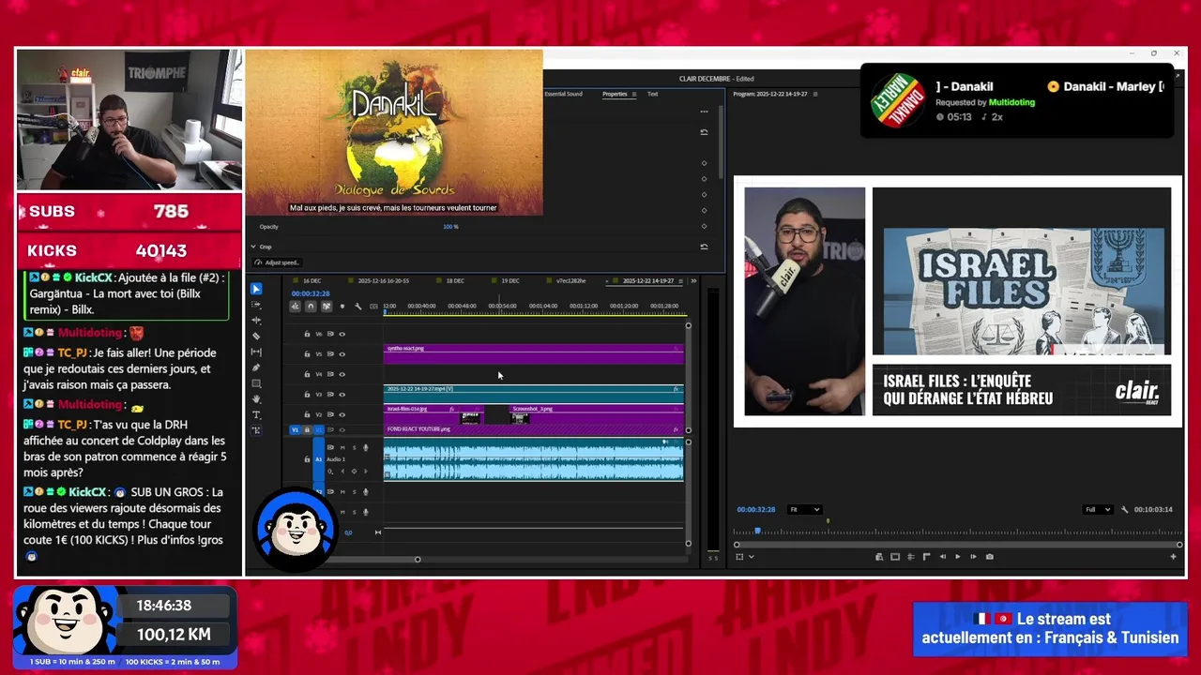Step forward one frame in Program monitor
This screenshot has width=1201, height=675.
tap(973, 556)
